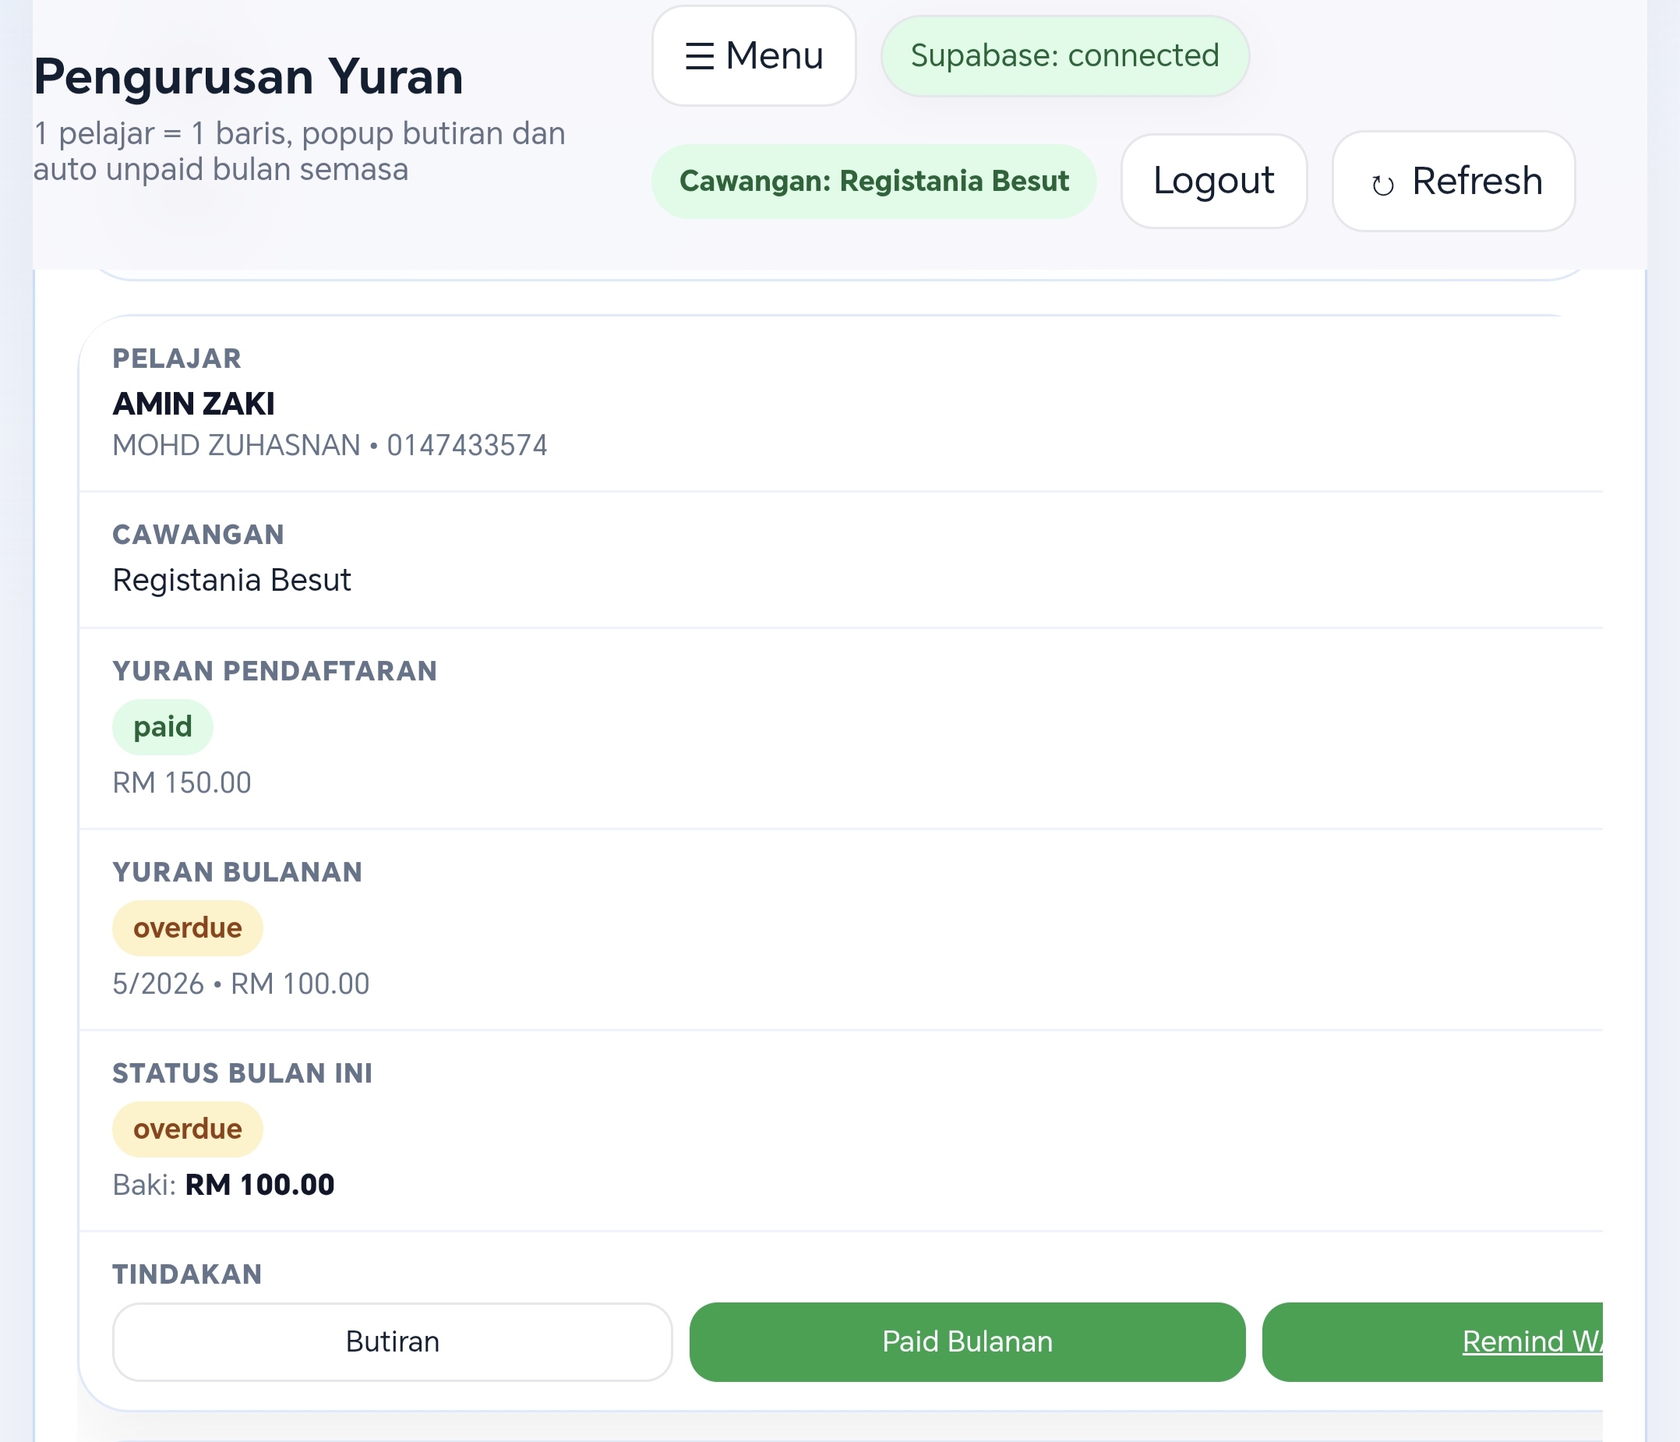The width and height of the screenshot is (1680, 1442).
Task: Click guardian text MOHD ZUHASNAN • 0147433574
Action: click(x=330, y=445)
